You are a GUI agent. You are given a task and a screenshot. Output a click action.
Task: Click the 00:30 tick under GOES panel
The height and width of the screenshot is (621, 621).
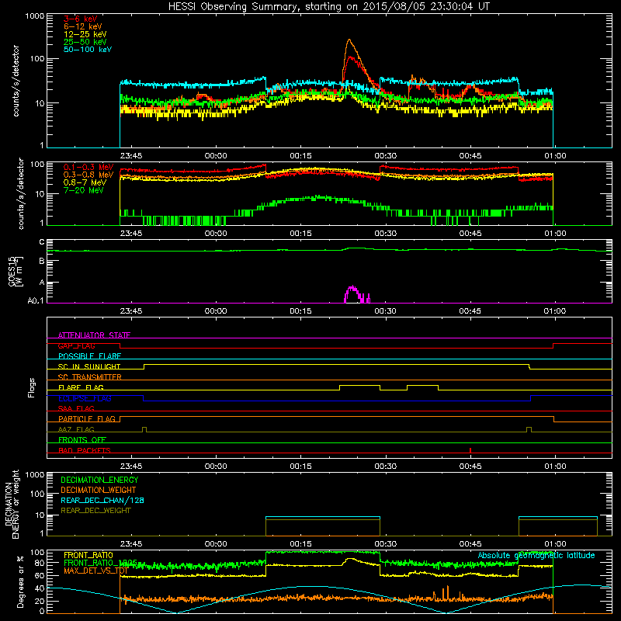[x=385, y=311]
